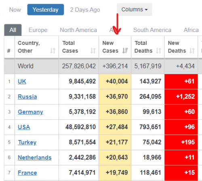Click Turkey new deaths +195

188,142
